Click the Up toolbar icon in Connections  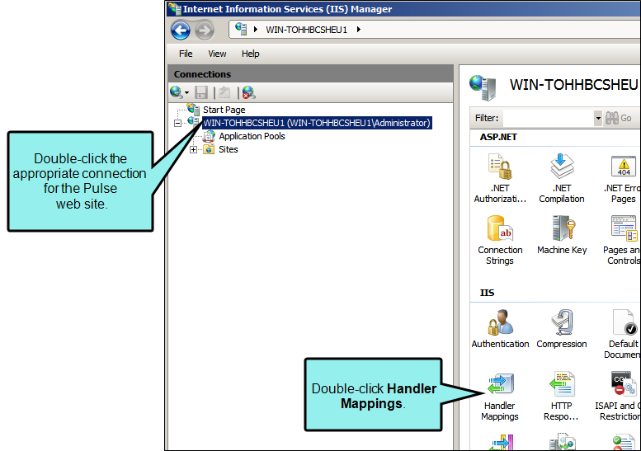(x=224, y=92)
